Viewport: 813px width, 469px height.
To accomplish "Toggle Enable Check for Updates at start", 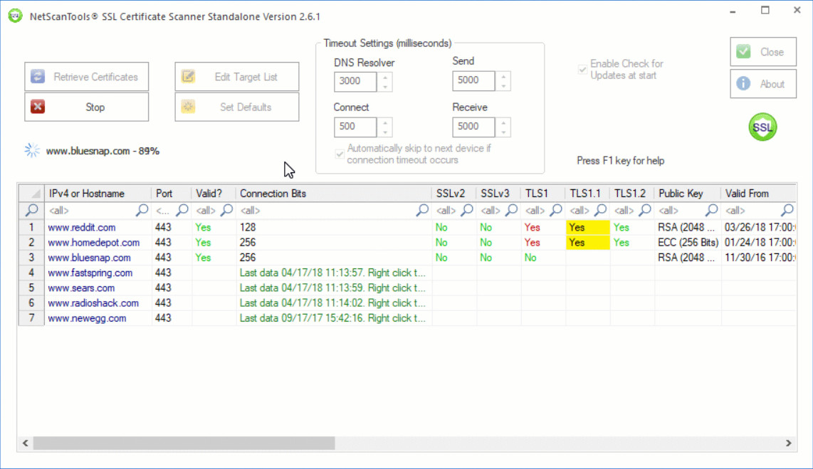I will tap(583, 70).
